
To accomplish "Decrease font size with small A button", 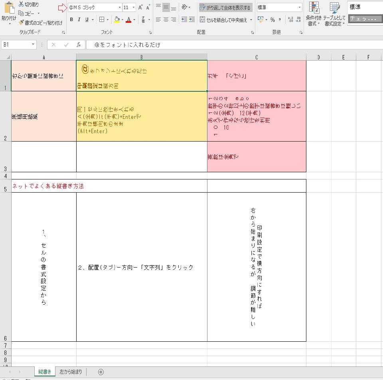I will tap(148, 8).
